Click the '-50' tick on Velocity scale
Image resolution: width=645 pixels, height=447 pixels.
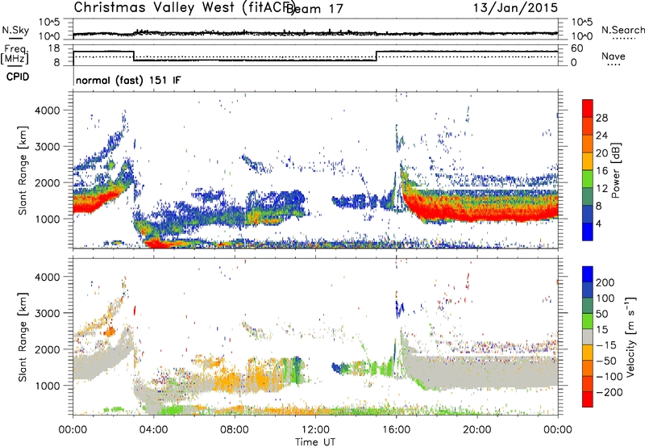(x=606, y=361)
